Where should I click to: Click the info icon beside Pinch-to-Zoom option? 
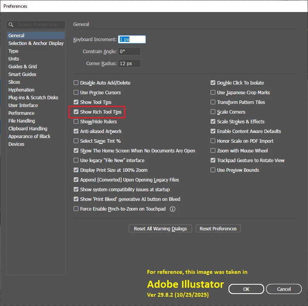coord(173,209)
